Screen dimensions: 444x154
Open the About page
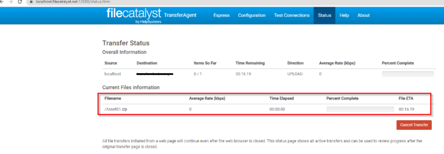(363, 15)
